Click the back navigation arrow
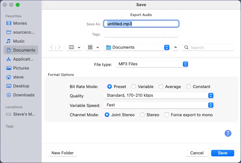The width and height of the screenshot is (241, 163). pyautogui.click(x=52, y=47)
